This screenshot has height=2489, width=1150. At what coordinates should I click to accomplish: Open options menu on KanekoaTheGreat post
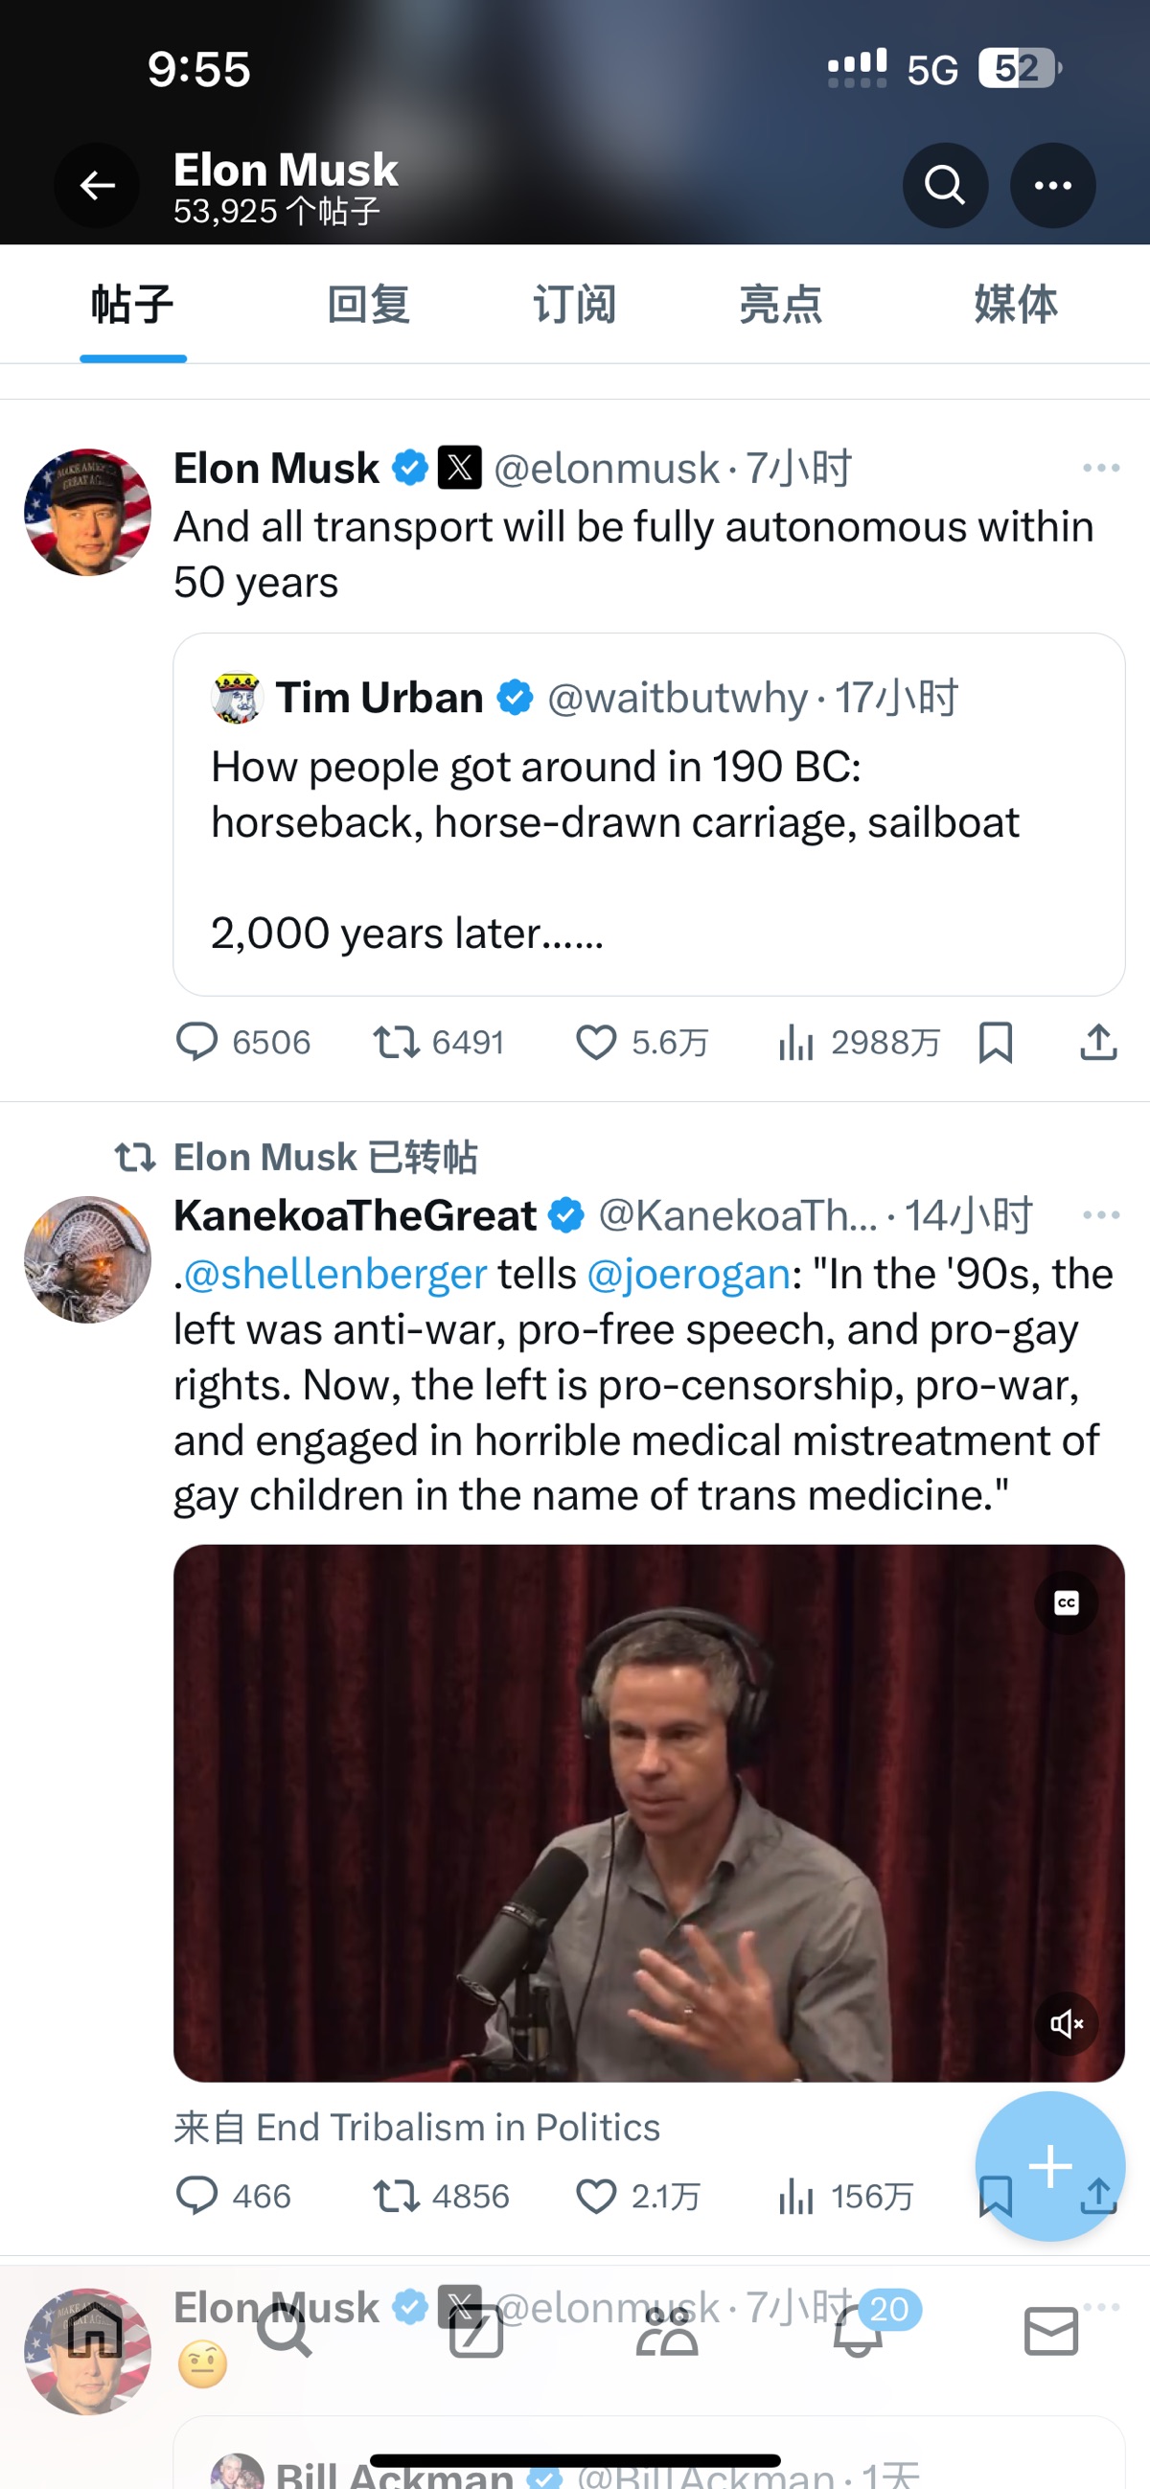point(1100,1215)
